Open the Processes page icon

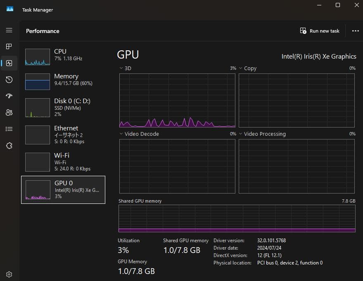9,46
